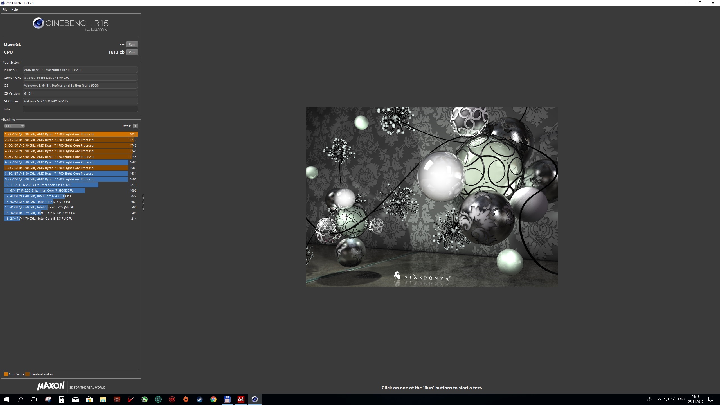The height and width of the screenshot is (405, 720).
Task: Open Microsoft Store taskbar icon
Action: point(89,399)
